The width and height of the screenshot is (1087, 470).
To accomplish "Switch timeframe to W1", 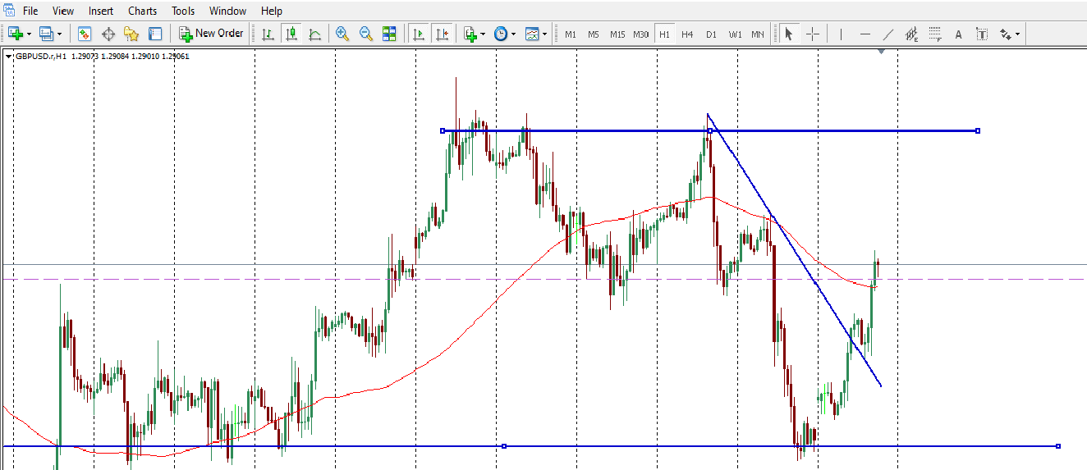I will click(735, 34).
